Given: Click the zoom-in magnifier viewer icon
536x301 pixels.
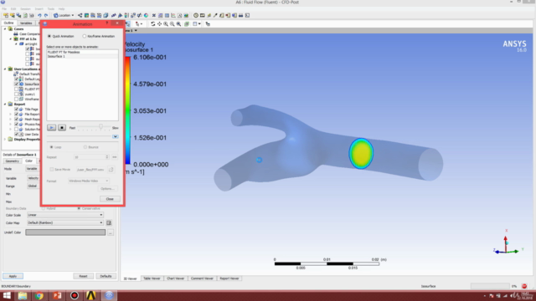Looking at the screenshot, I should 166,24.
